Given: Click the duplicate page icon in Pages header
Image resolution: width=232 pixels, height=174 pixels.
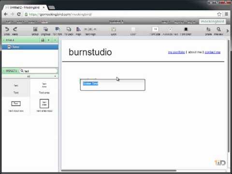Looking at the screenshot, I should pyautogui.click(x=43, y=40).
